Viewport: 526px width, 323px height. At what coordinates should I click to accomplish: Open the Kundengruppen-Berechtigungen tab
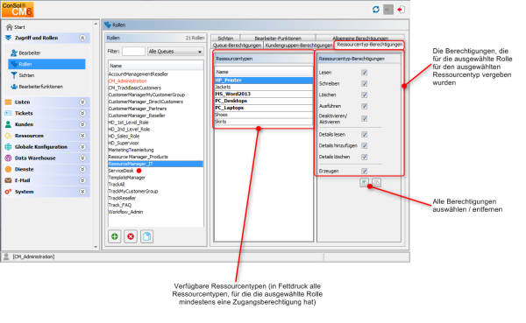tap(299, 46)
